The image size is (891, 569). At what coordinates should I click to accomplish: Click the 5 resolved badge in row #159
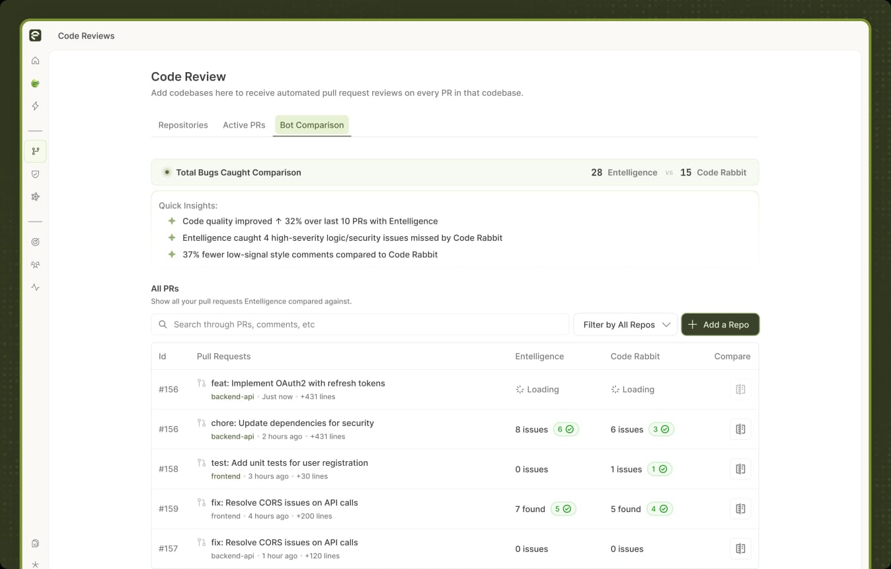coord(563,509)
